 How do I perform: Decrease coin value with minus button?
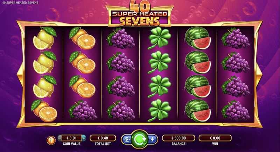(59, 138)
